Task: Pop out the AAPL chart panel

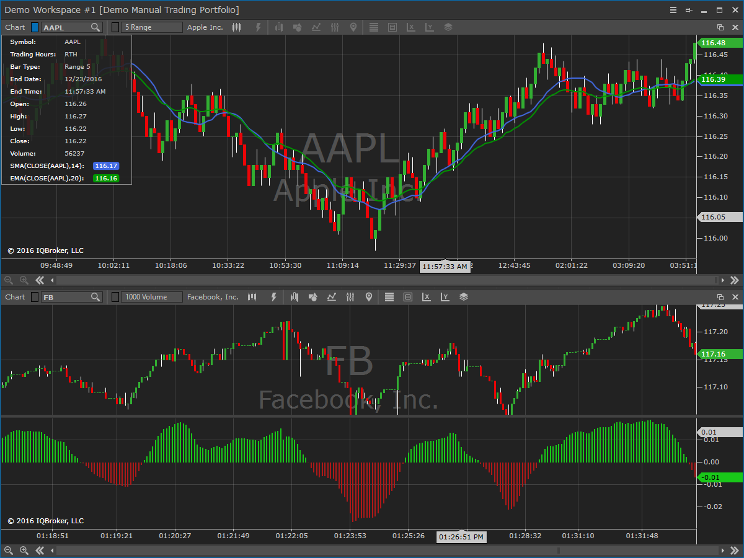Action: [720, 27]
